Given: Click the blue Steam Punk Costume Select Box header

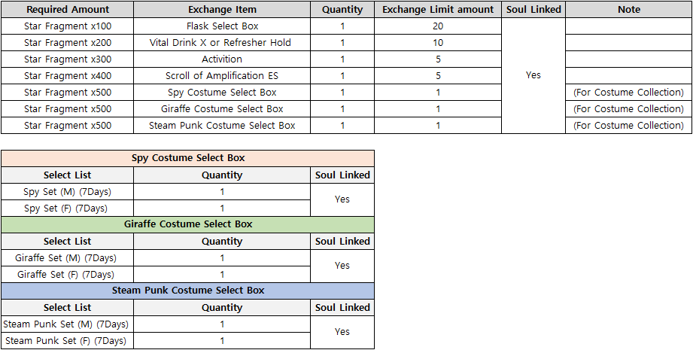Looking at the screenshot, I should 187,291.
